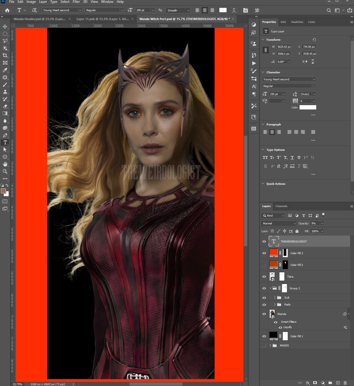This screenshot has width=354, height=386.
Task: Switch to the Channels tab
Action: 281,206
